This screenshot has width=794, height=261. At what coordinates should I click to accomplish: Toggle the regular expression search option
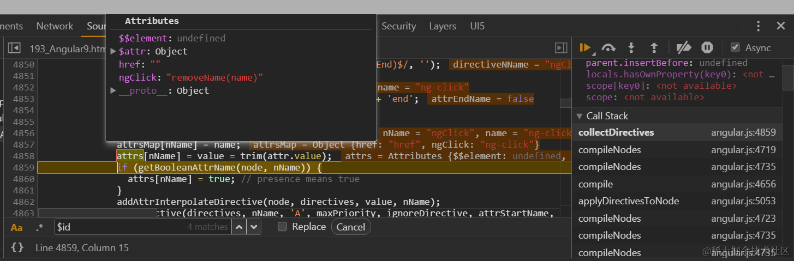coord(39,227)
